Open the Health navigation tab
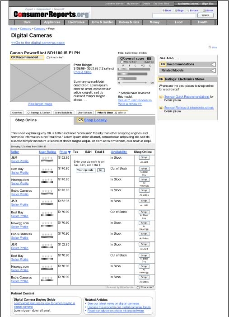The height and width of the screenshot is (317, 229). click(203, 22)
